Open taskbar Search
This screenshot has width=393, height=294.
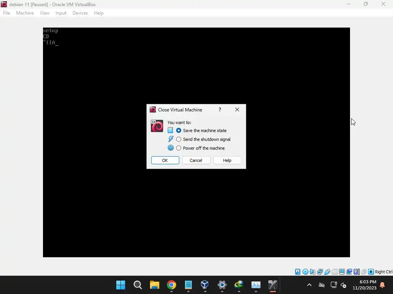pyautogui.click(x=138, y=285)
